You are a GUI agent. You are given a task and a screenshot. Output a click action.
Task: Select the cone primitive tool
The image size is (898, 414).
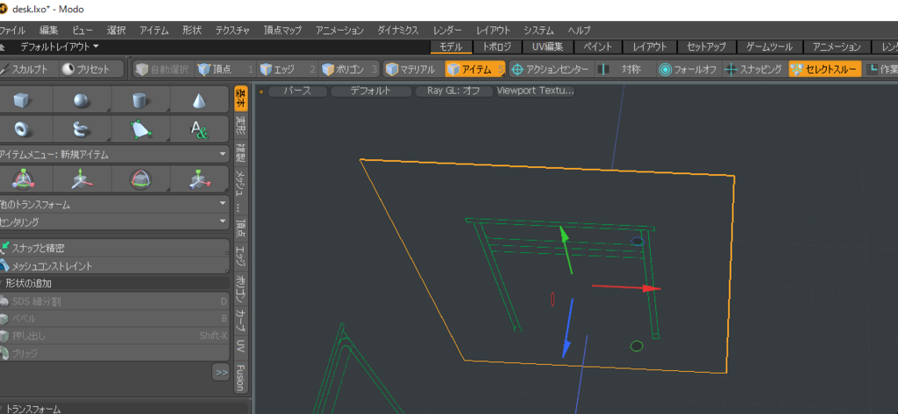(x=199, y=101)
